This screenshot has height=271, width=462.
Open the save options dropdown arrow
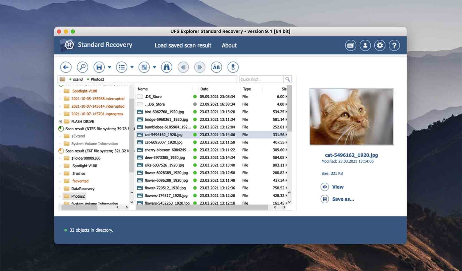[109, 67]
